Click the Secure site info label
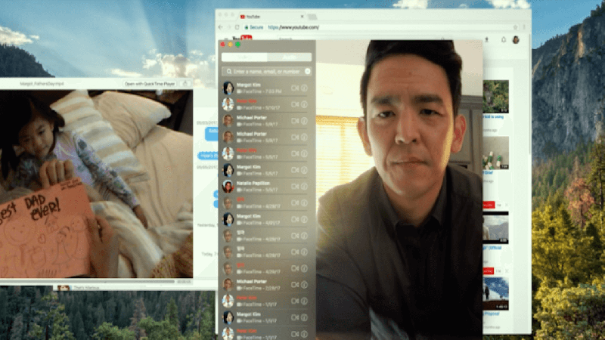This screenshot has width=605, height=340. (x=257, y=27)
